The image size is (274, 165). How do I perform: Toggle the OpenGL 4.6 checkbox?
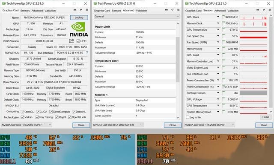tap(70, 117)
